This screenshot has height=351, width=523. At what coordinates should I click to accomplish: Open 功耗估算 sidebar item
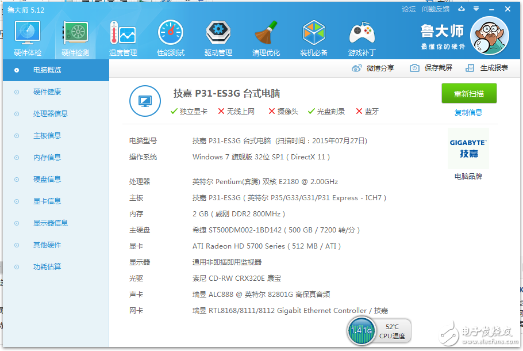pyautogui.click(x=56, y=267)
